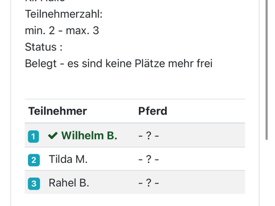
Task: Click the number 2 participant badge
Action: click(34, 160)
